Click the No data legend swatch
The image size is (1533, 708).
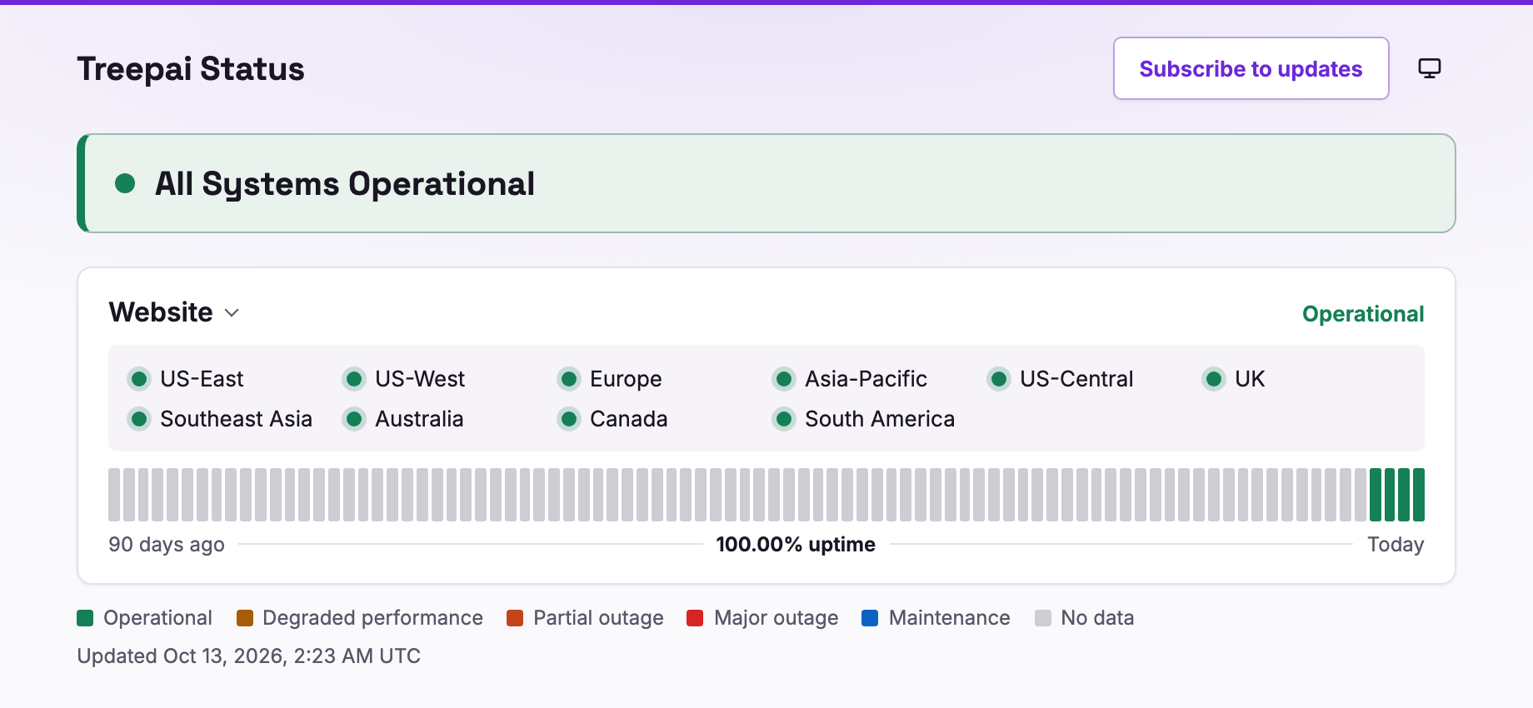[1042, 618]
